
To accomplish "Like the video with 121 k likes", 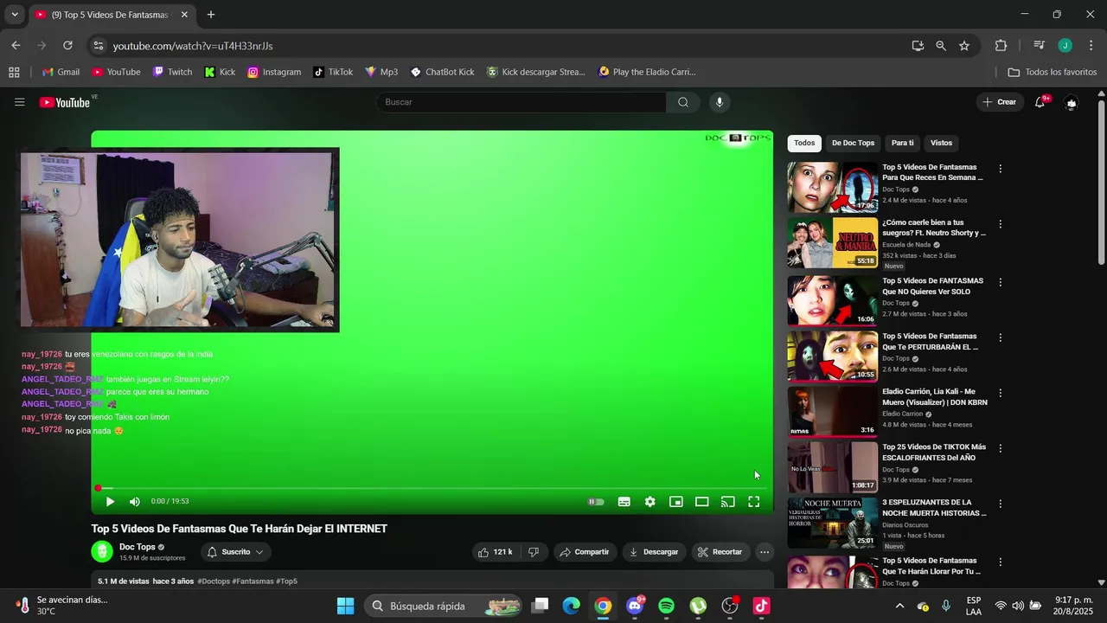I will coord(495,552).
